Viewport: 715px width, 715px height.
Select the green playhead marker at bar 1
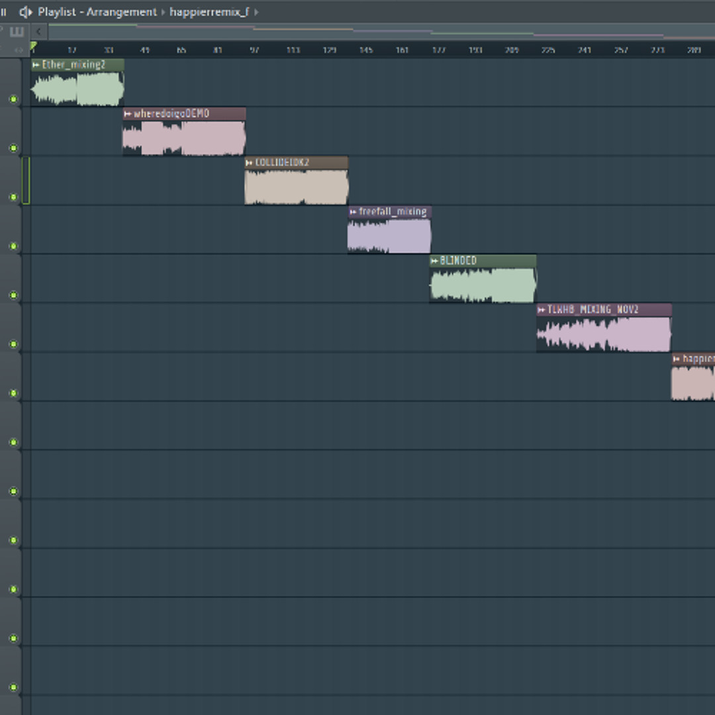click(x=33, y=46)
